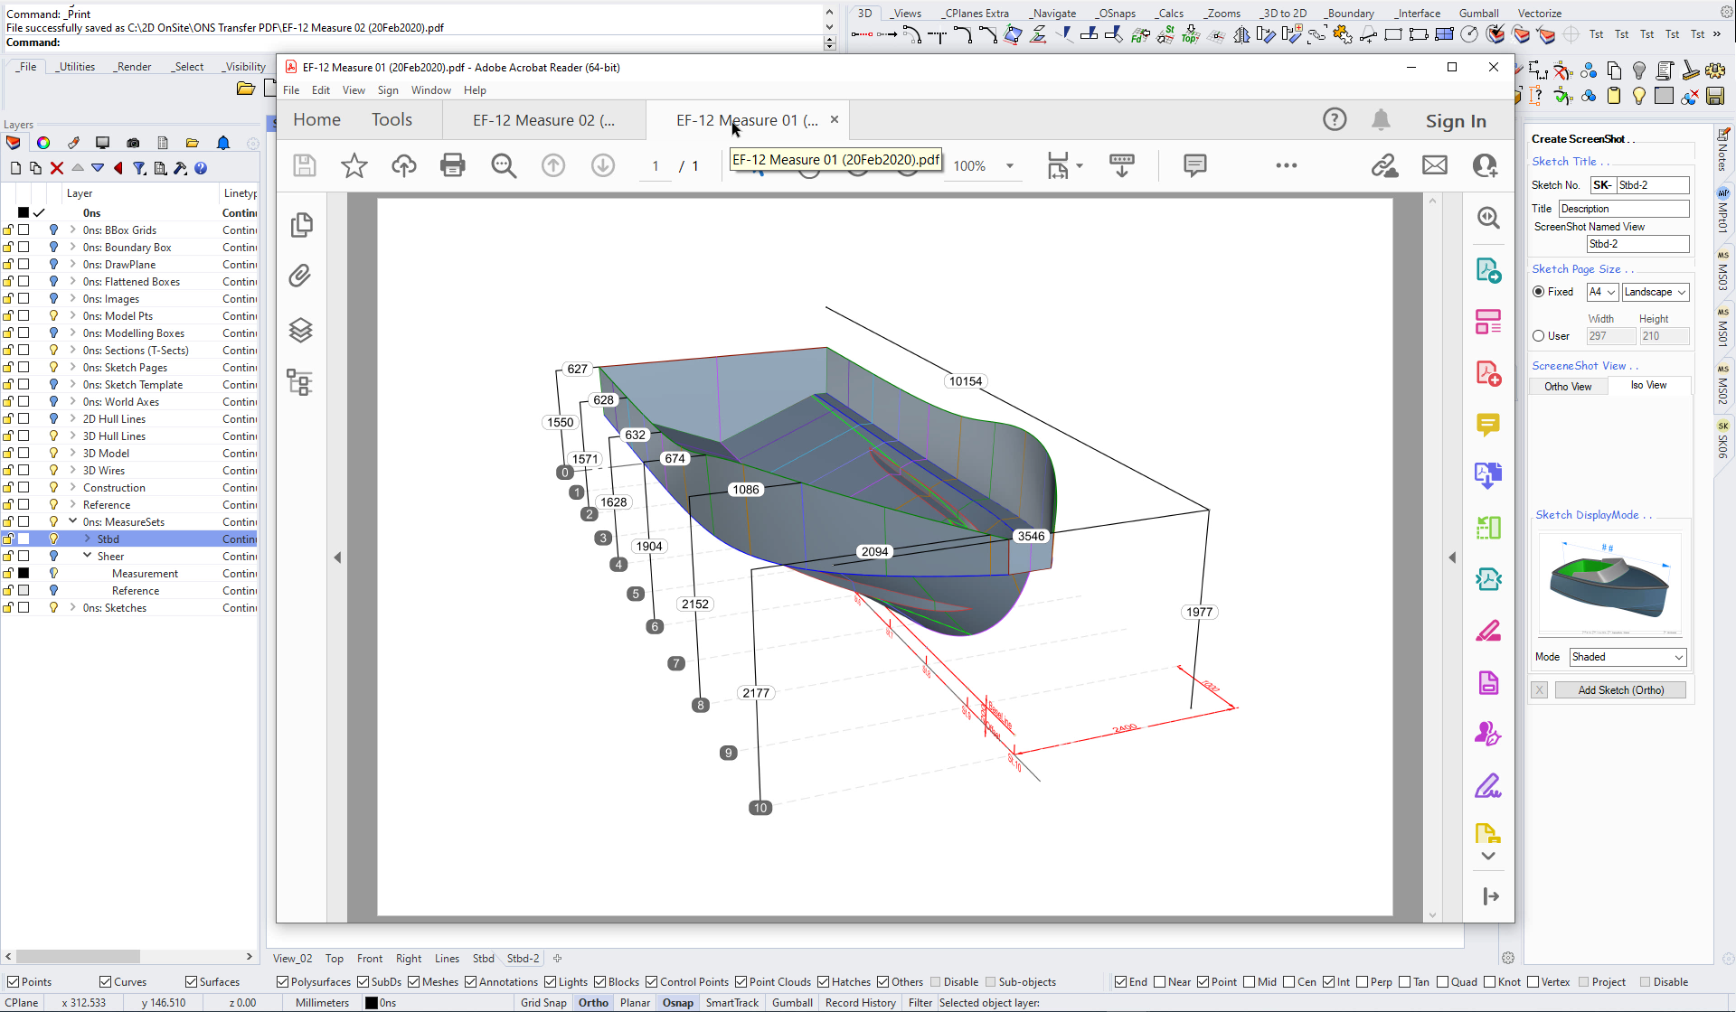Open the Shaded display mode dropdown
This screenshot has height=1012, width=1736.
pos(1627,657)
